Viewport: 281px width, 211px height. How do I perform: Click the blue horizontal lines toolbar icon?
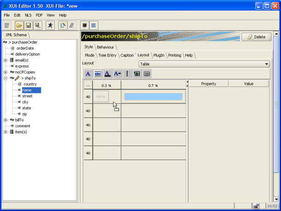pos(93,25)
